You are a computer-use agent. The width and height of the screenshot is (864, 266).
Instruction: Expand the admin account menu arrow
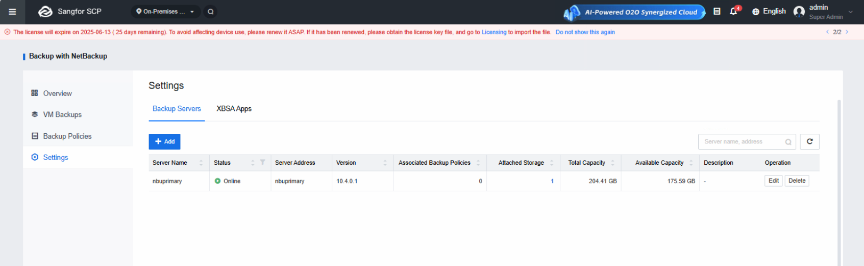pyautogui.click(x=851, y=12)
